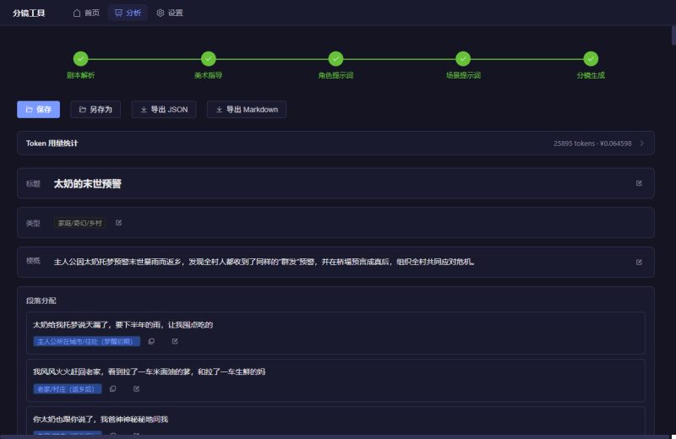Click the edit icon at the 梗概 synopsis row
This screenshot has height=439, width=676.
coord(639,262)
